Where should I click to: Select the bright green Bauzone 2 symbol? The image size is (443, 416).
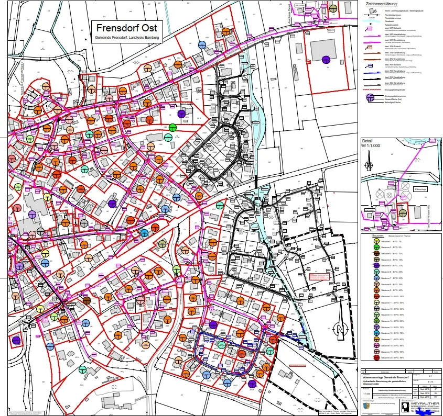point(376,247)
